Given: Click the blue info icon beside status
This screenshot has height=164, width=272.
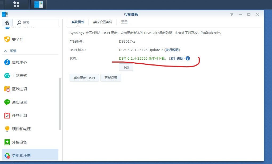Looking at the screenshot, I should point(188,58).
